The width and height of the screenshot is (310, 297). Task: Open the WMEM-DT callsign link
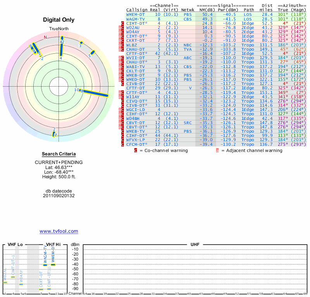136,14
